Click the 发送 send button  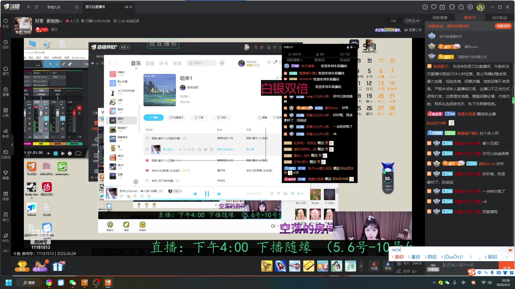coord(506,268)
